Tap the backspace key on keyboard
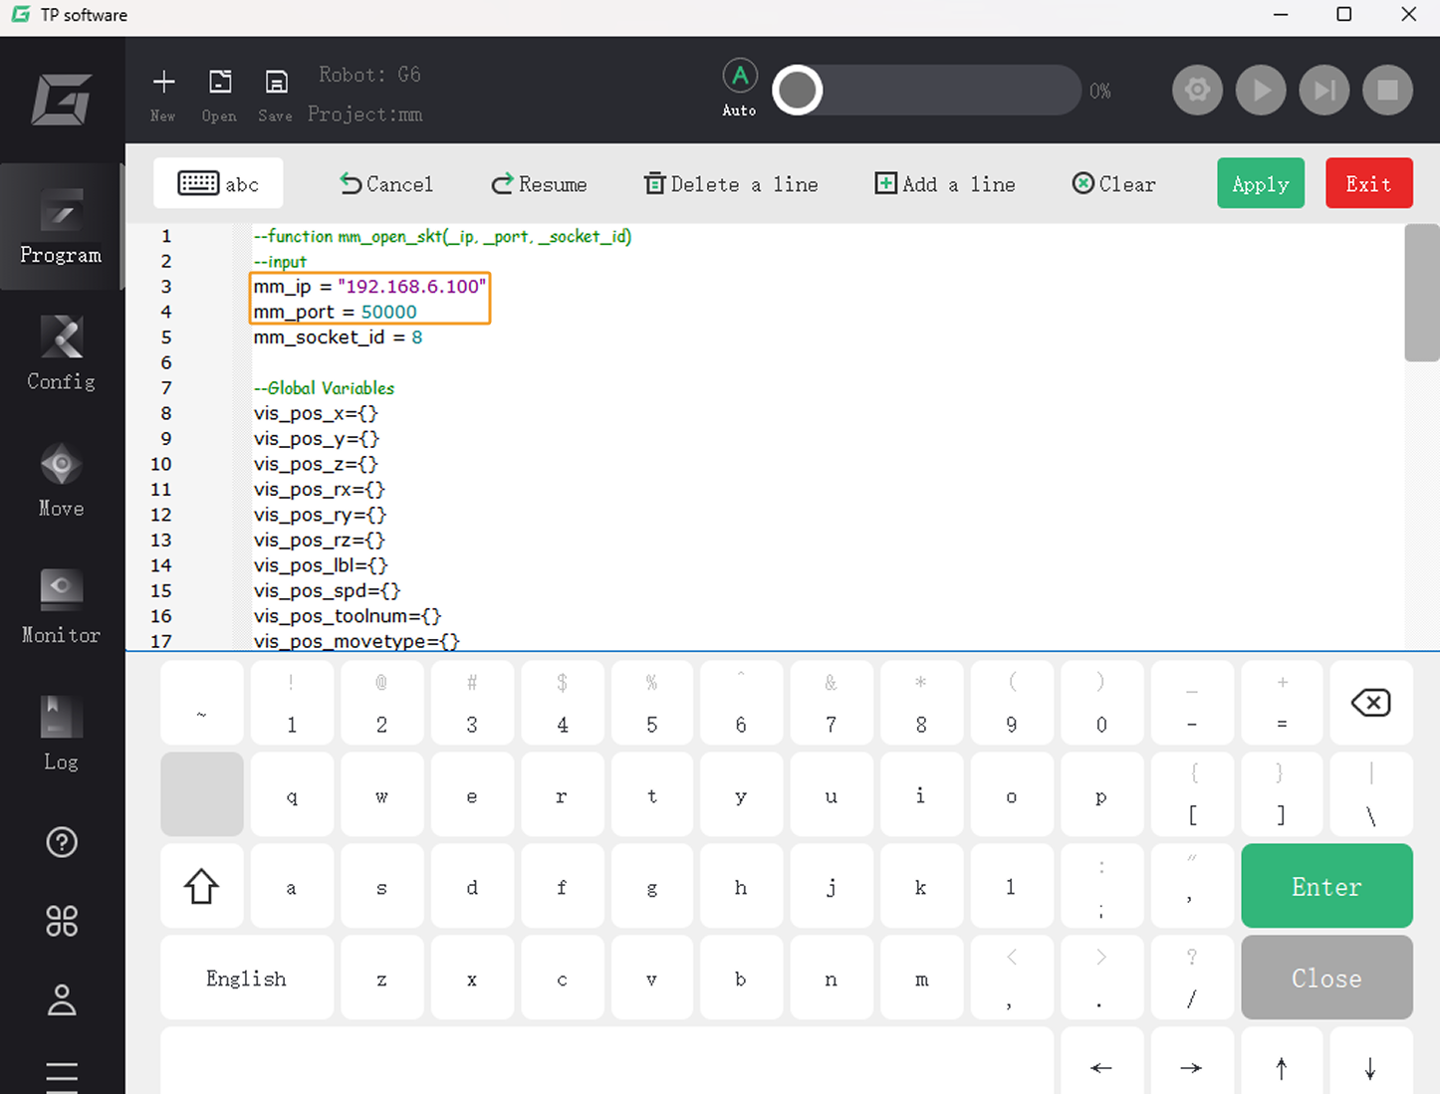The height and width of the screenshot is (1094, 1440). [1371, 703]
